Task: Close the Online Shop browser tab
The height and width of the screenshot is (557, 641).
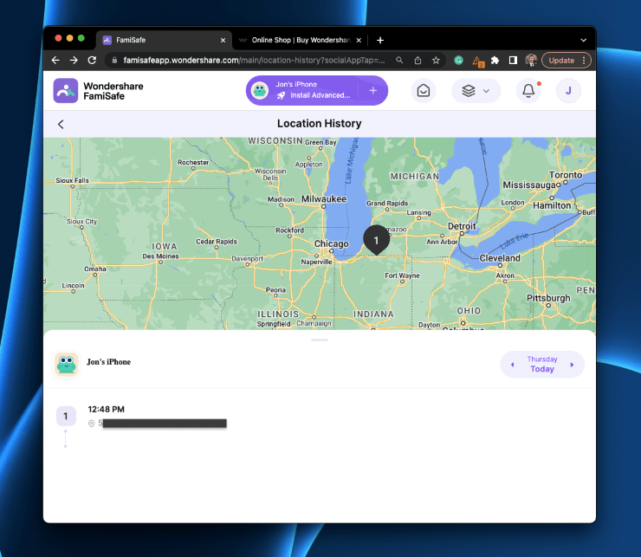Action: coord(359,40)
